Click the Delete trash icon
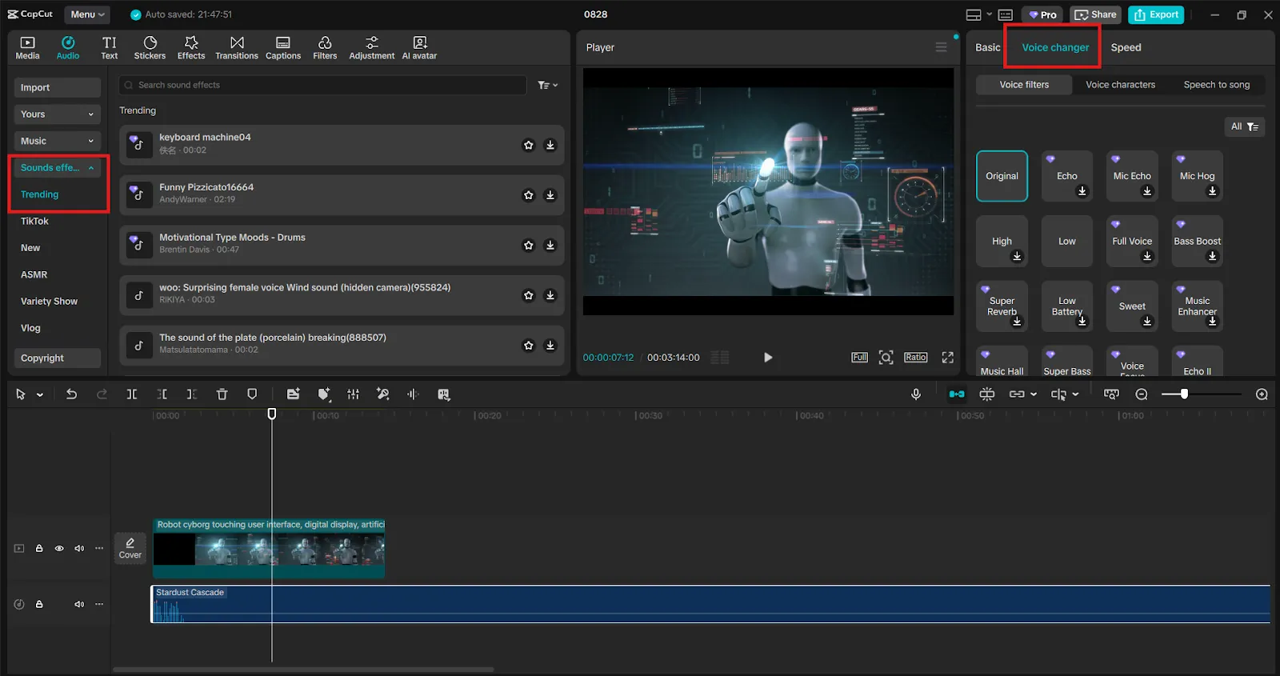This screenshot has height=676, width=1280. click(222, 394)
